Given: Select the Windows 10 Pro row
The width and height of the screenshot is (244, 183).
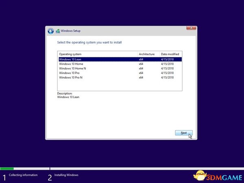Looking at the screenshot, I should (x=120, y=73).
